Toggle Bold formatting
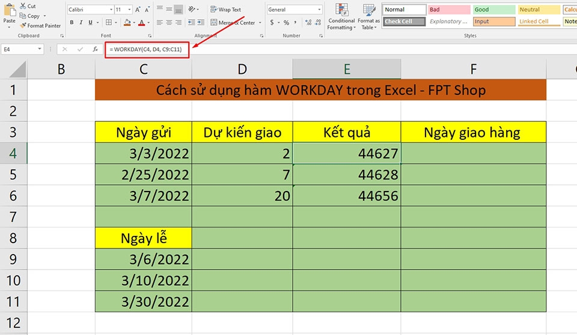Screen dimensions: 577x335 tap(72, 22)
